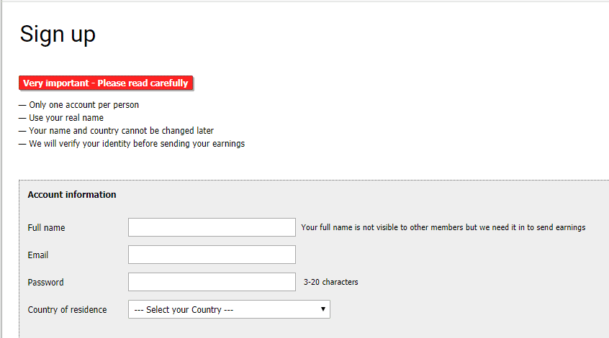
Task: Click the 'Email' field label
Action: [x=38, y=255]
